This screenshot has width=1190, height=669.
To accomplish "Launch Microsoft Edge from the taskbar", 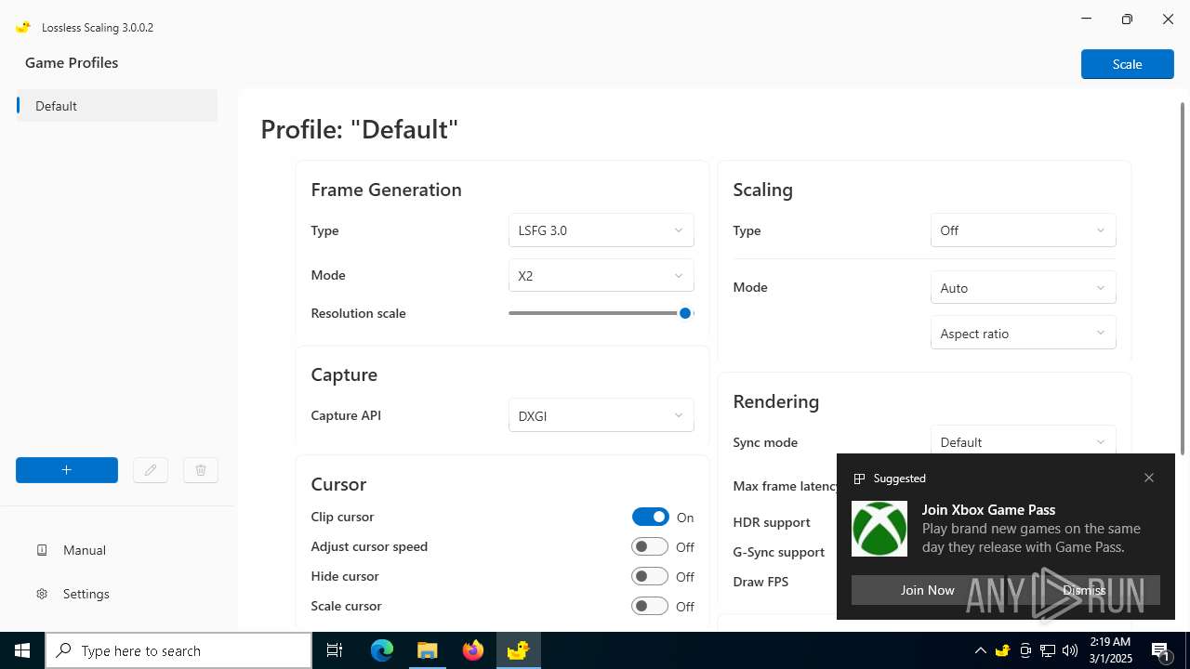I will pyautogui.click(x=382, y=650).
